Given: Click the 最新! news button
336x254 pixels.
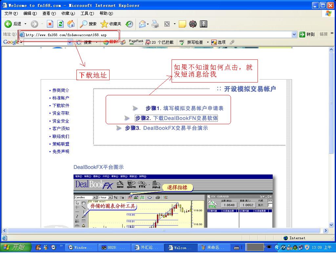Looking at the screenshot, I should click(111, 42).
